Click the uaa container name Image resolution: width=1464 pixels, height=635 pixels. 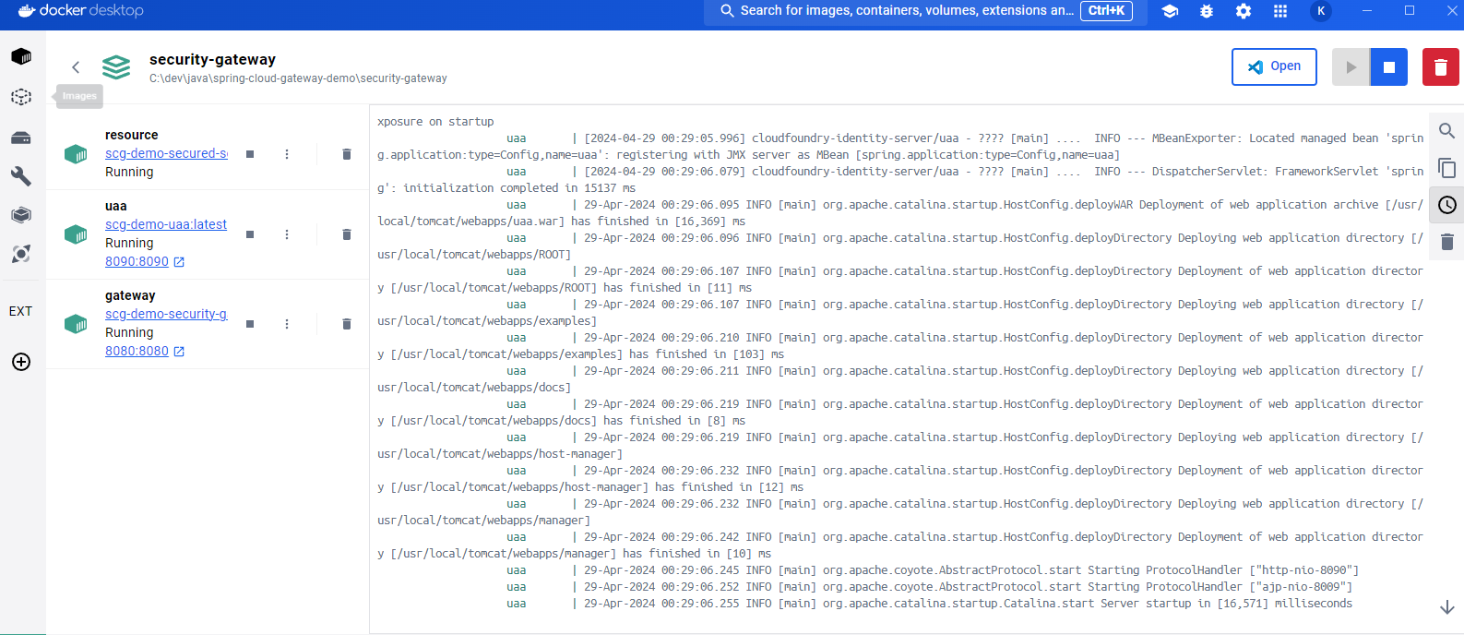tap(116, 206)
